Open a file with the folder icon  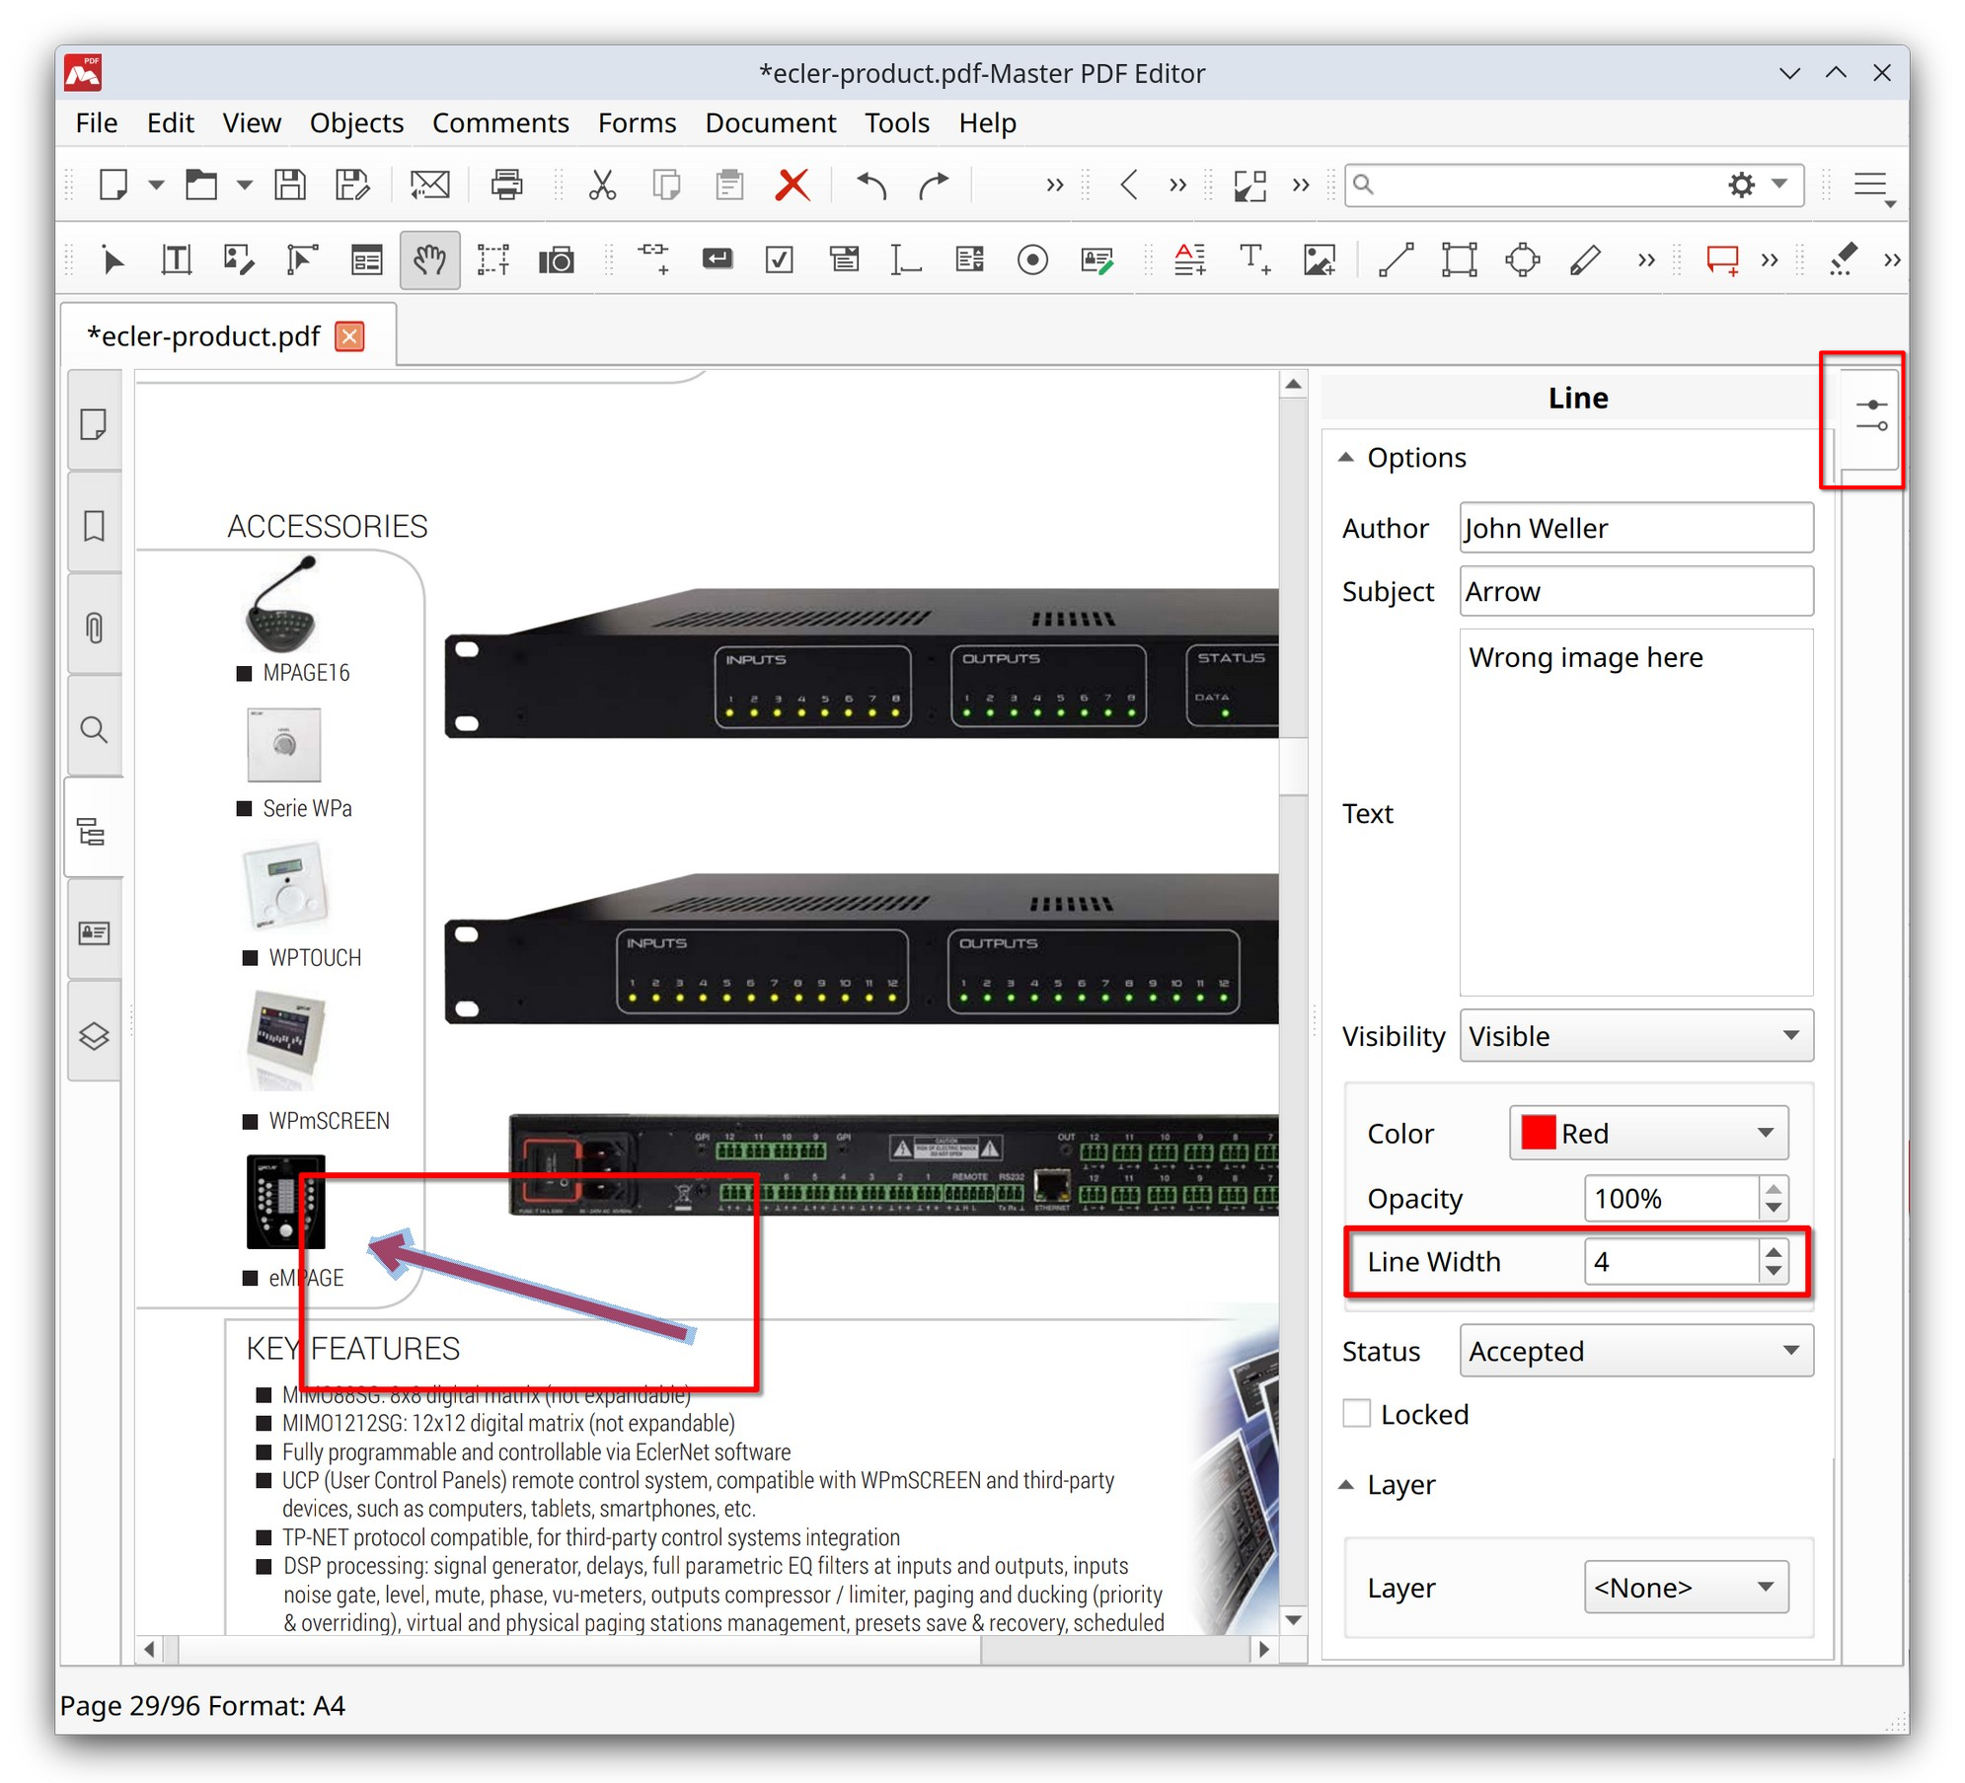[201, 185]
